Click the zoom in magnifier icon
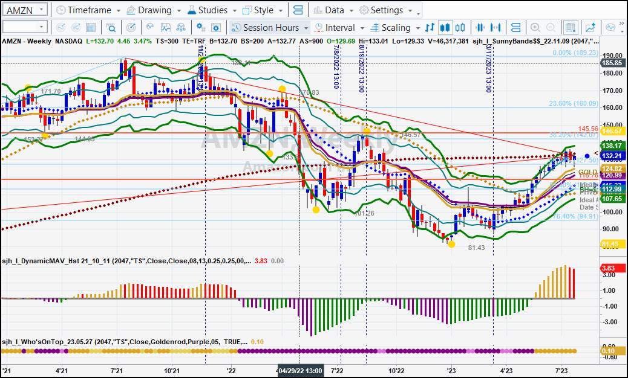This screenshot has width=628, height=378. [535, 27]
